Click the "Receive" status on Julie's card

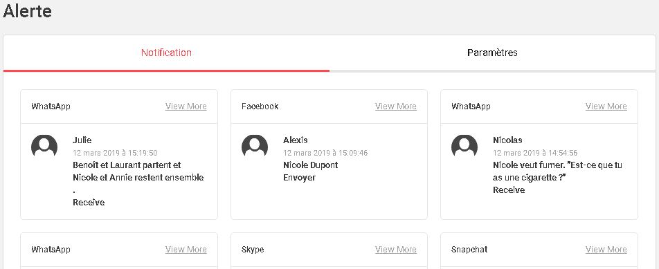tap(89, 203)
